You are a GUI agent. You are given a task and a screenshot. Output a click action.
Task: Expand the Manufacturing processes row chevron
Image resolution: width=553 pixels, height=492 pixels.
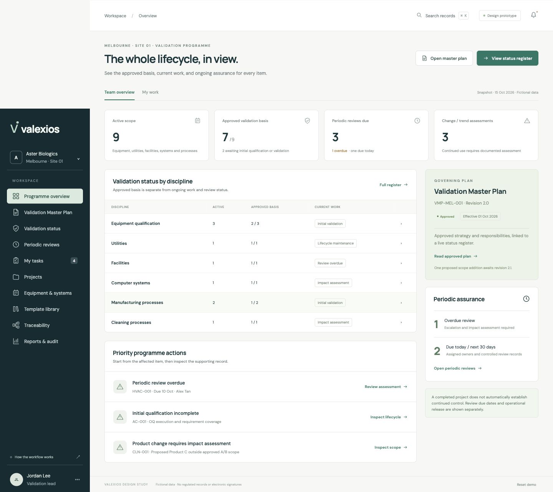(401, 303)
